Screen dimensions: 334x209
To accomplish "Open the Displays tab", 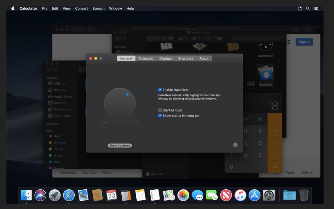I will pos(166,58).
